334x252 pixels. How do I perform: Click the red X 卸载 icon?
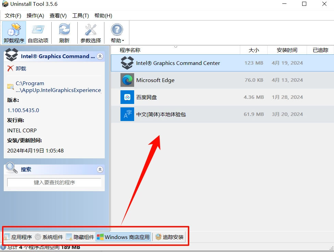(x=10, y=68)
